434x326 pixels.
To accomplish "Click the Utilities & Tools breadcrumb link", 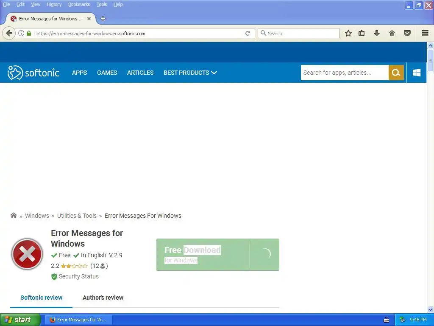I will coord(77,216).
